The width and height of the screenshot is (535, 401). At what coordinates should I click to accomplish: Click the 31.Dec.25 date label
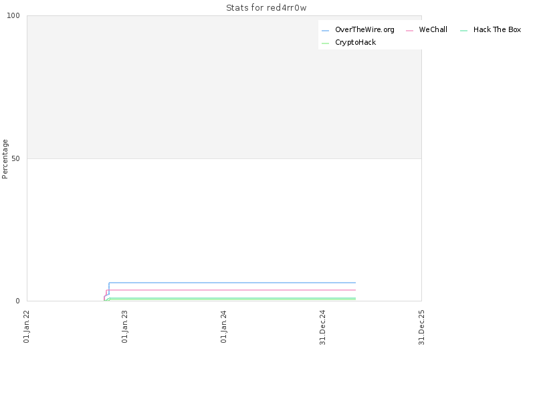pyautogui.click(x=421, y=327)
